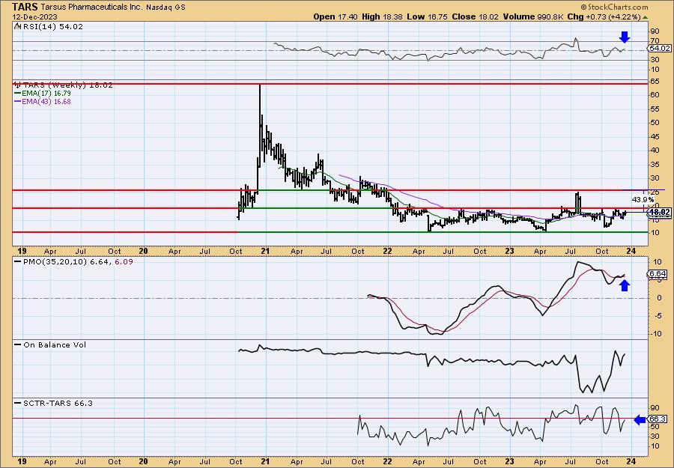Select the 12-Dec-2023 chart date
This screenshot has height=468, width=674.
click(x=33, y=17)
